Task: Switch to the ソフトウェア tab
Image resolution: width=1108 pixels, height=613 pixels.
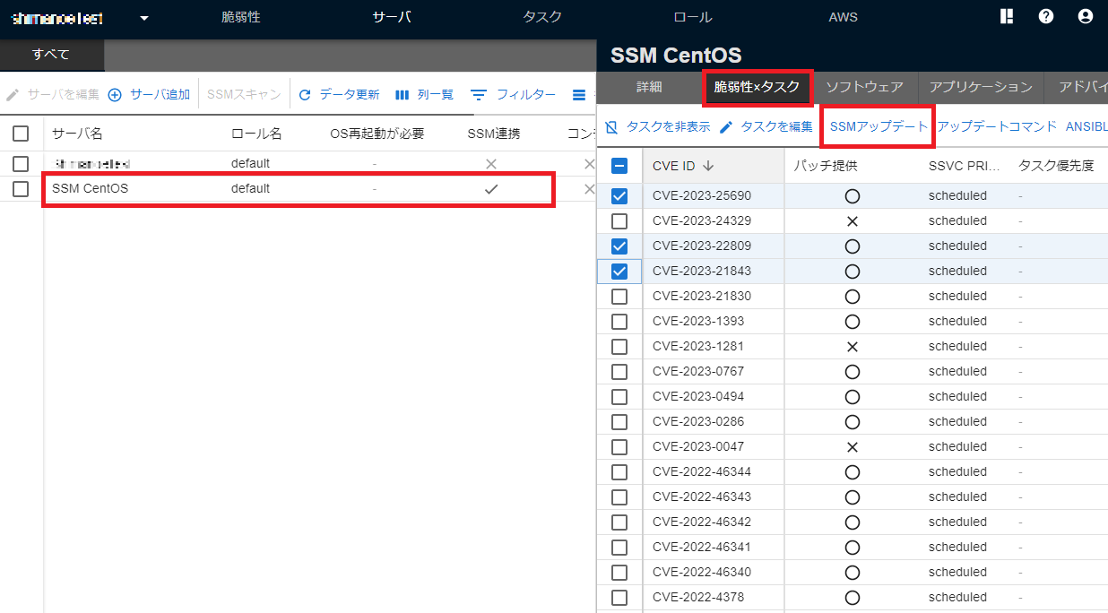Action: click(864, 87)
